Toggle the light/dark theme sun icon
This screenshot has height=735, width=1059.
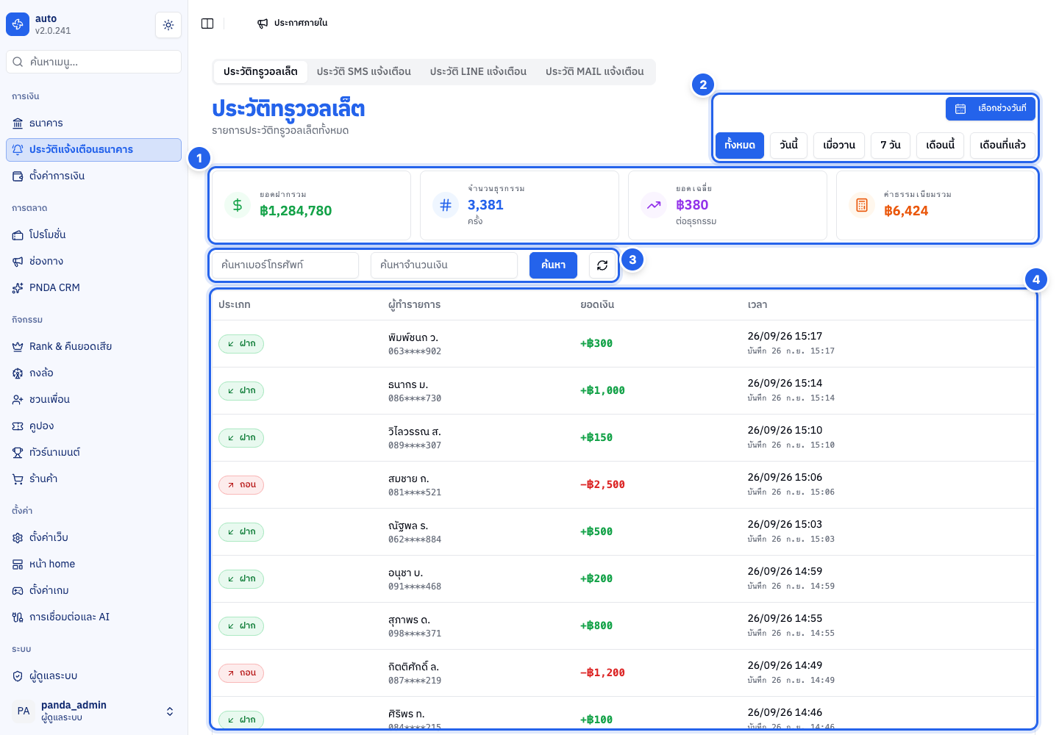pos(168,25)
